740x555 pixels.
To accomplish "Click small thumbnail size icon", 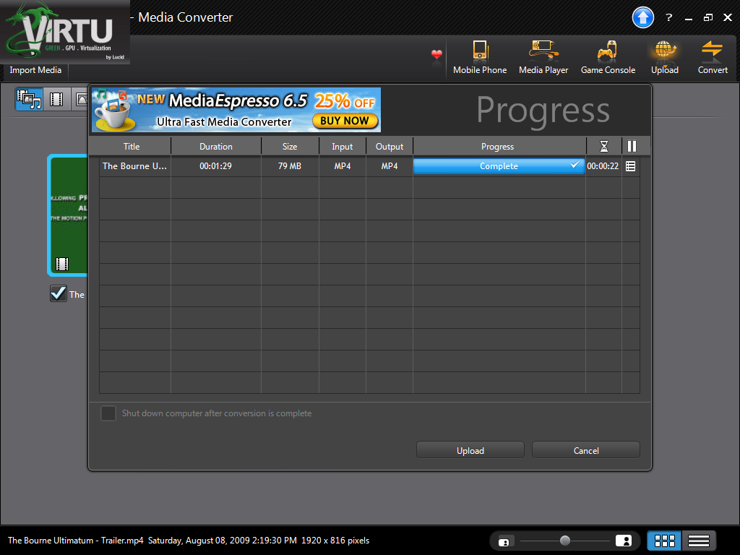I will pyautogui.click(x=504, y=542).
